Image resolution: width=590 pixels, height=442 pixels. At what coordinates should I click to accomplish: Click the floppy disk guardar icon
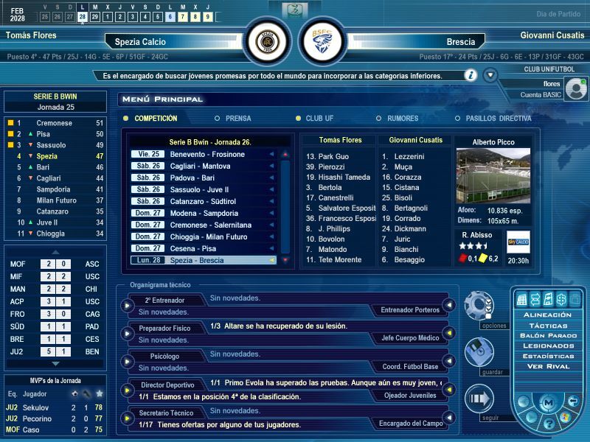tap(478, 352)
